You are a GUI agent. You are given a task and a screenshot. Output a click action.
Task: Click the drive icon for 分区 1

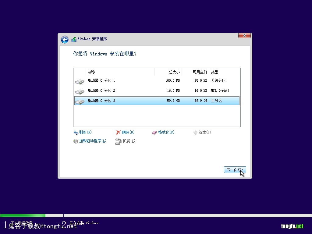coord(80,81)
